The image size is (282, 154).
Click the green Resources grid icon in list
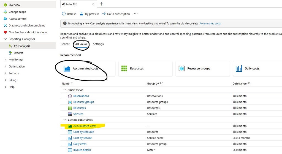pyautogui.click(x=70, y=108)
